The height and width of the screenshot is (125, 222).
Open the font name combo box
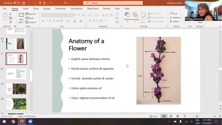[x=53, y=15]
